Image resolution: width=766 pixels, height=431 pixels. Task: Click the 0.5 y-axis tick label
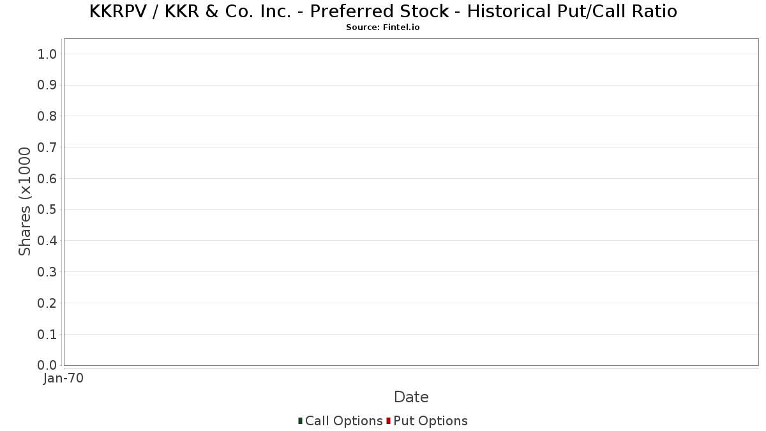pos(48,209)
